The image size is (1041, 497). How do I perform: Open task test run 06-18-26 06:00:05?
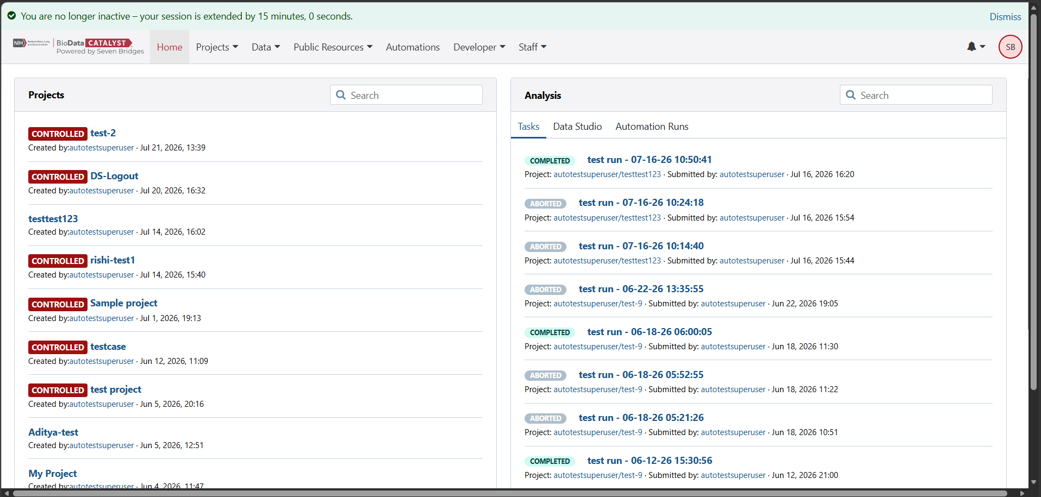[649, 332]
